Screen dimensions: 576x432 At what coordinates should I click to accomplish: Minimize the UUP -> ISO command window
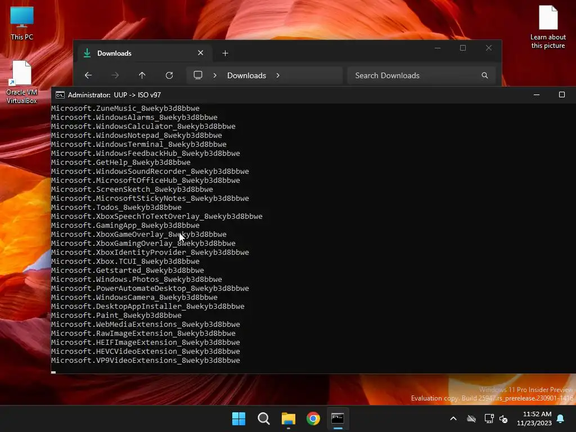(x=537, y=94)
